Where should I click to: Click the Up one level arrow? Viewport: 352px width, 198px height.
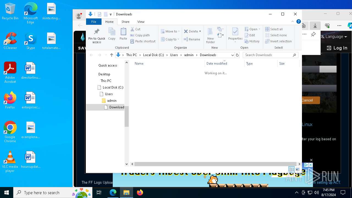click(111, 55)
